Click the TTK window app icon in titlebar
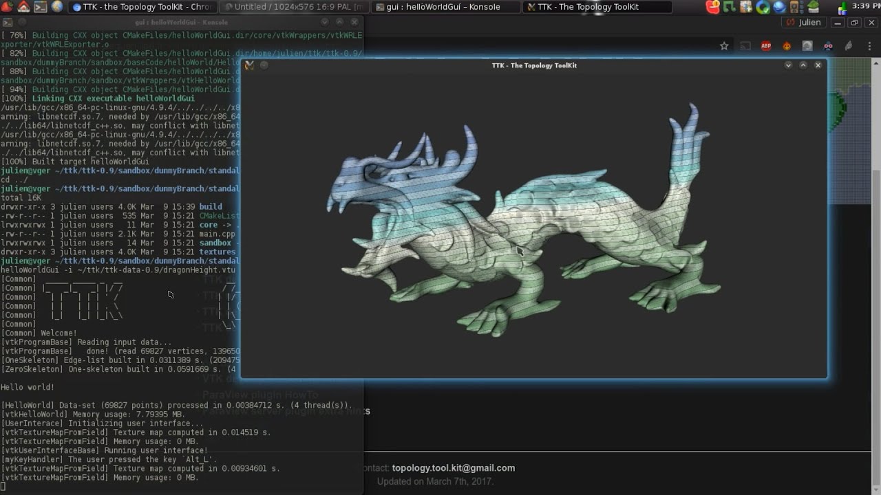This screenshot has width=881, height=495. coord(249,65)
